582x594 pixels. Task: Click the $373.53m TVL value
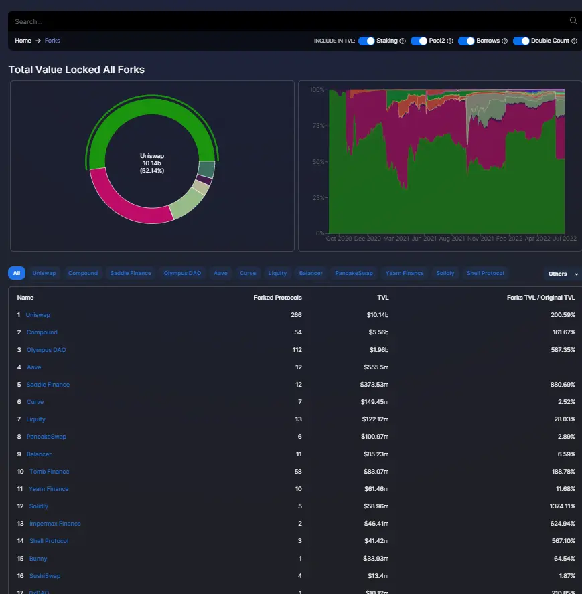(374, 385)
